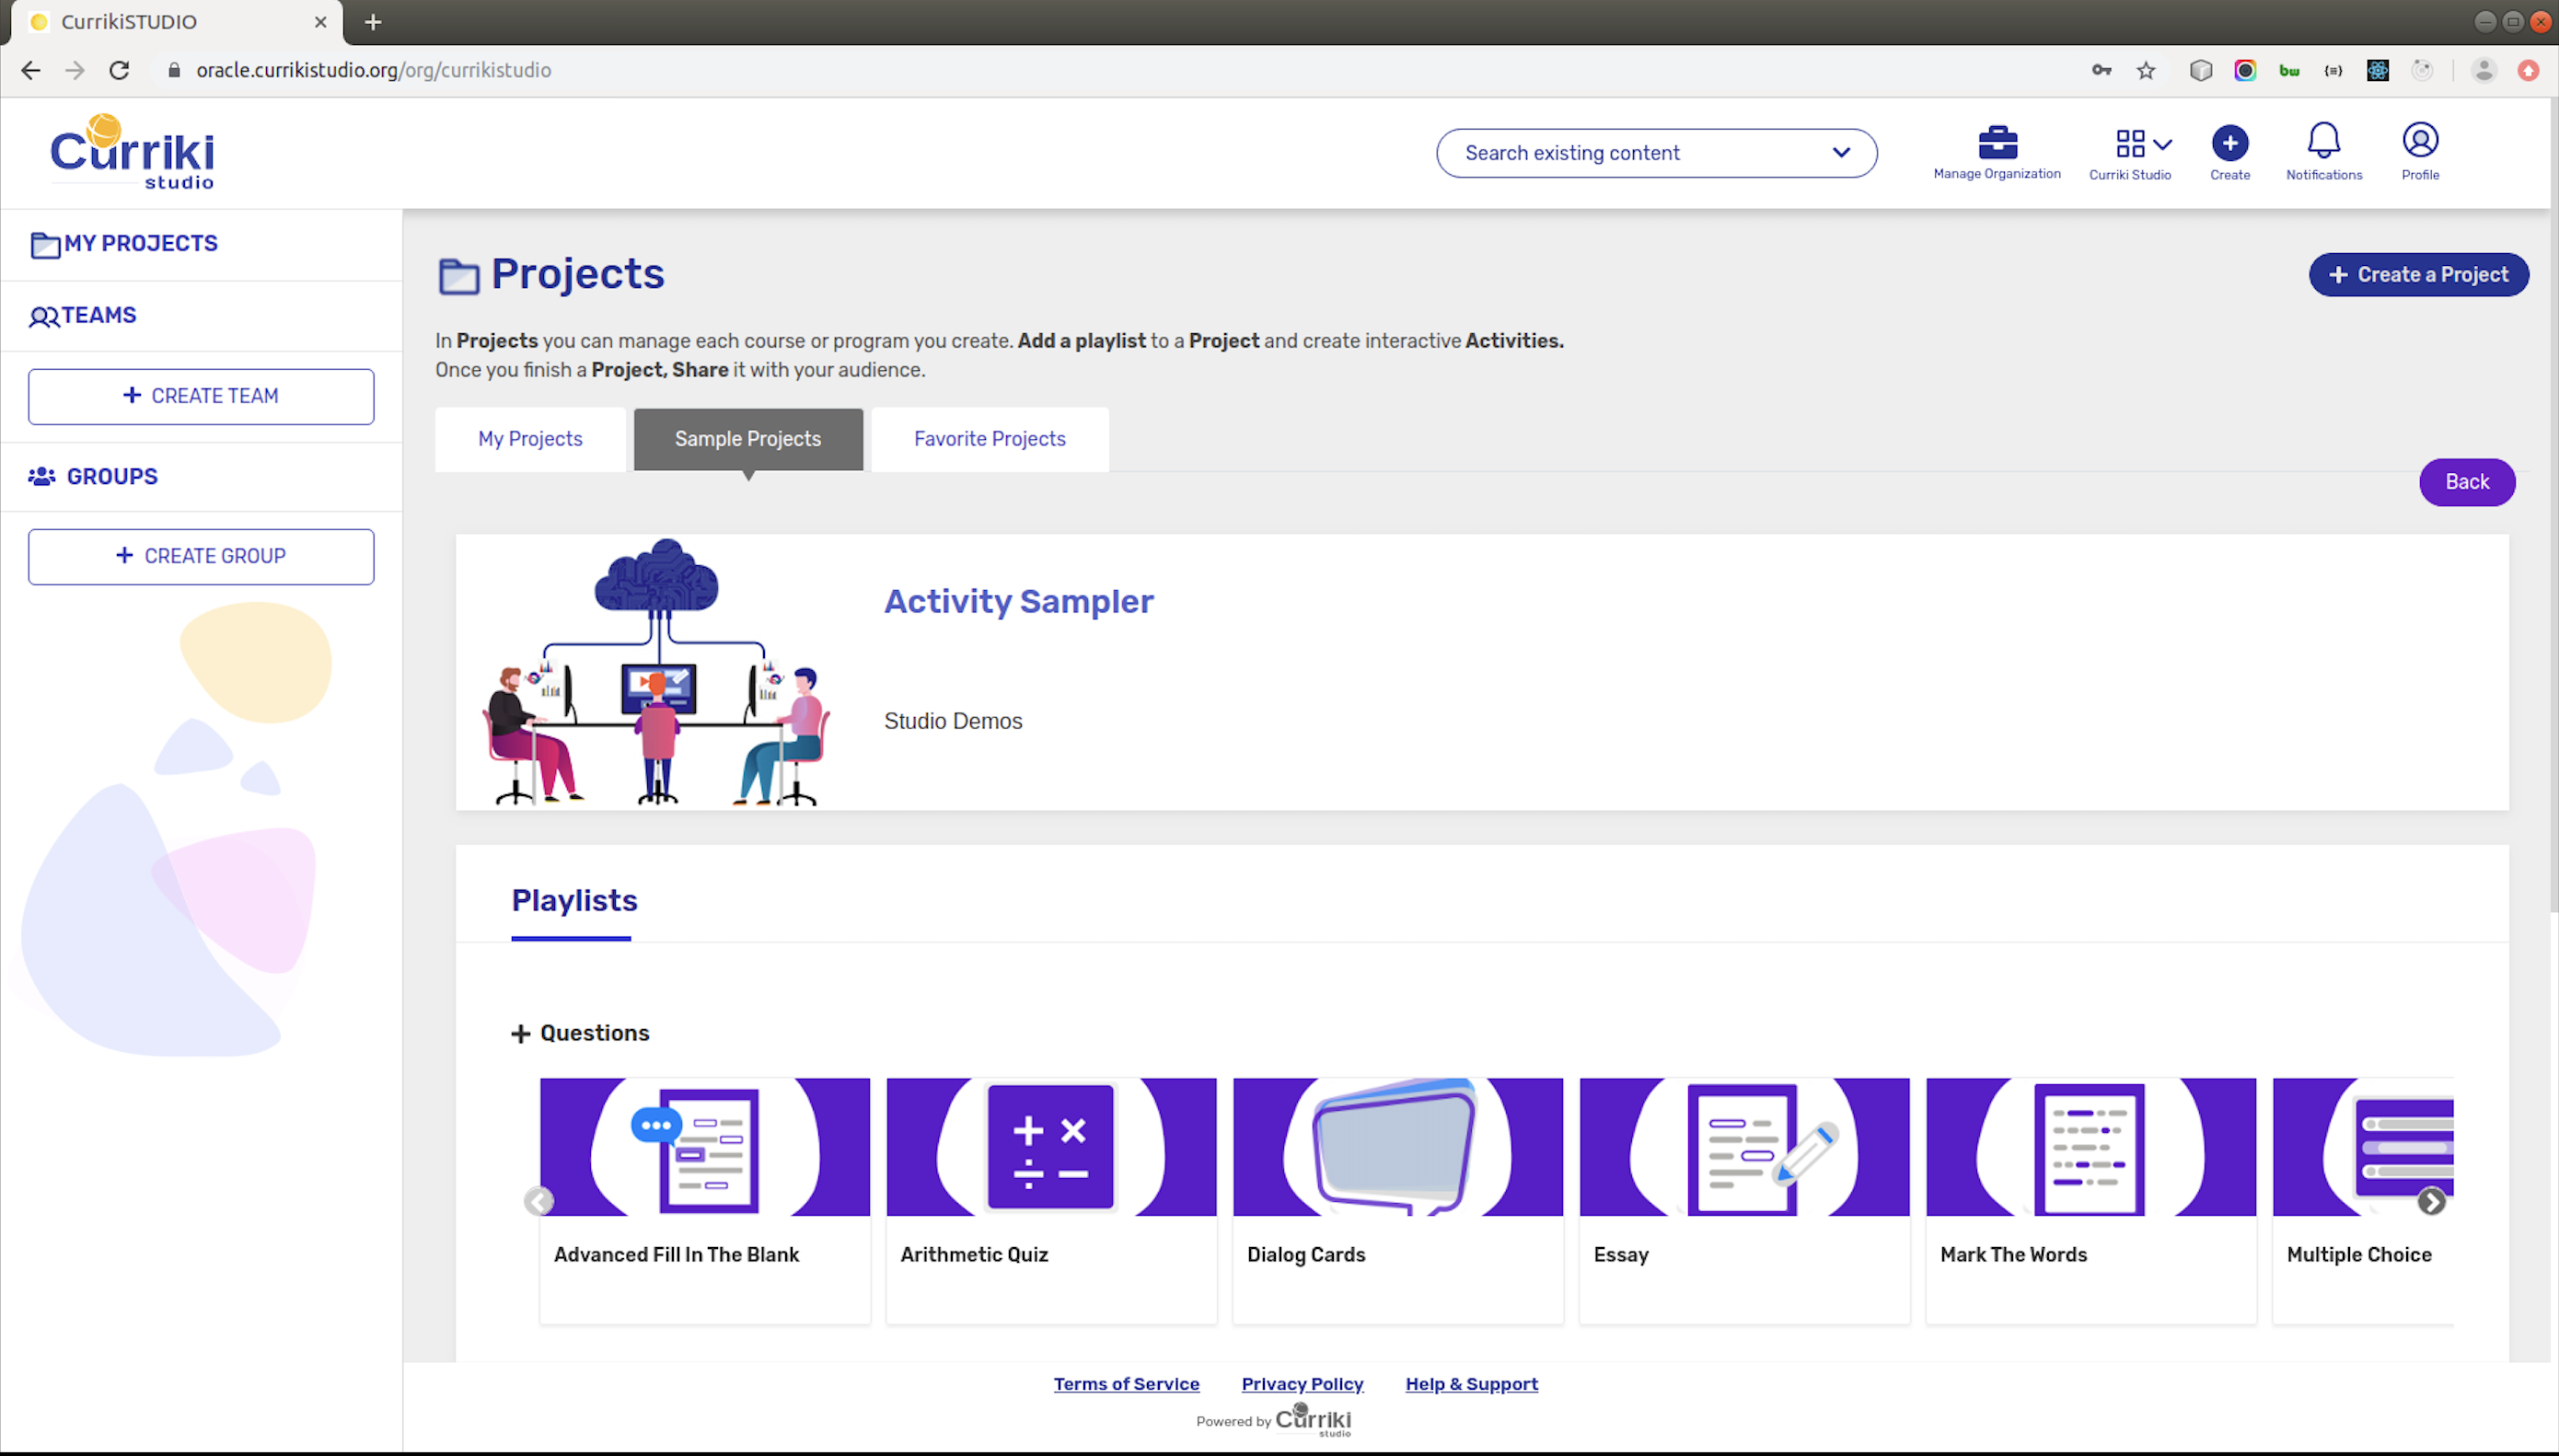Click the Curriki Studio logo
This screenshot has height=1456, width=2559.
click(x=132, y=153)
